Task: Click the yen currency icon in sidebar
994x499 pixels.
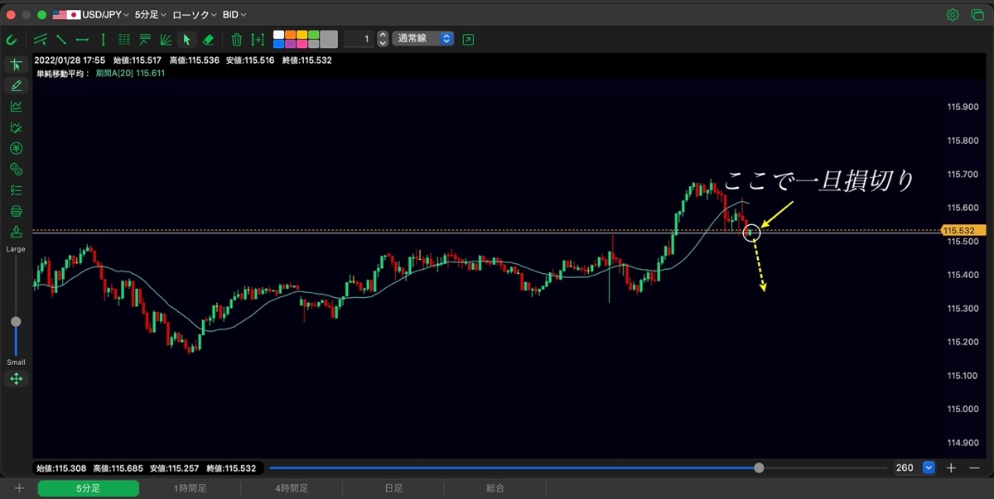Action: 16,149
